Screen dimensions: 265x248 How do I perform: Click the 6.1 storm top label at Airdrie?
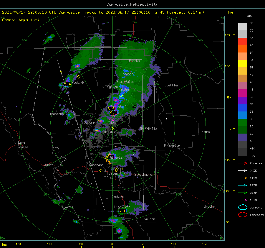tap(110, 157)
